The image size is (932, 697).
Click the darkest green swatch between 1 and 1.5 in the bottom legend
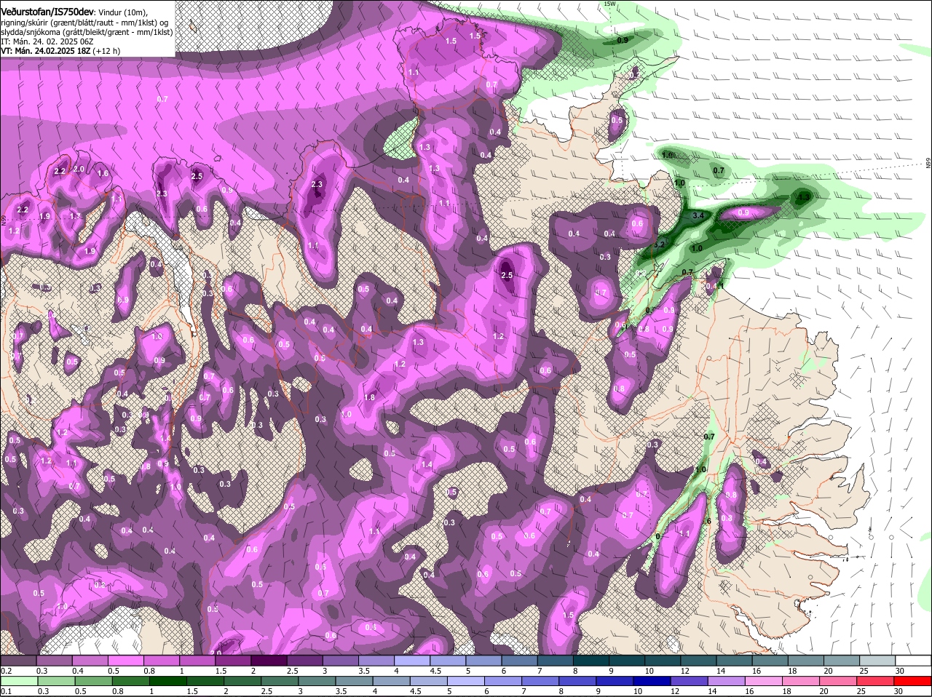[168, 681]
